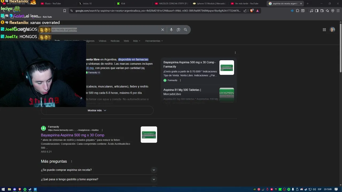Open the Google account avatar menu
The height and width of the screenshot is (192, 342).
pyautogui.click(x=332, y=30)
